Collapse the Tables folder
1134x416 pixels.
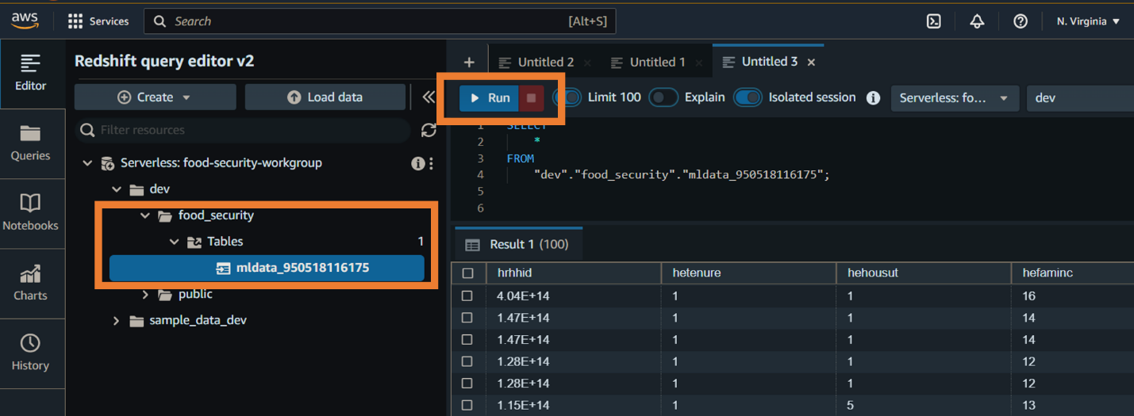(175, 242)
